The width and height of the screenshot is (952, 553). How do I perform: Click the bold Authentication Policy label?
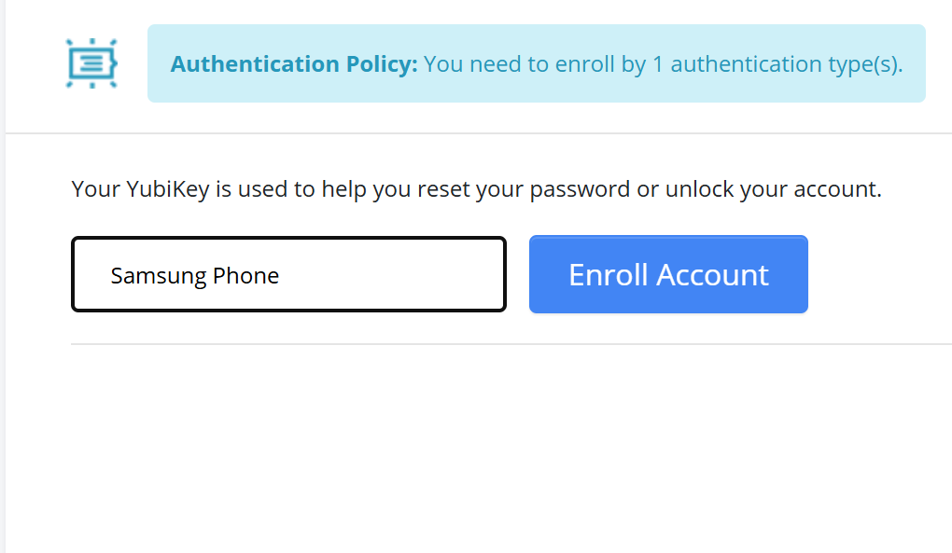(x=294, y=64)
